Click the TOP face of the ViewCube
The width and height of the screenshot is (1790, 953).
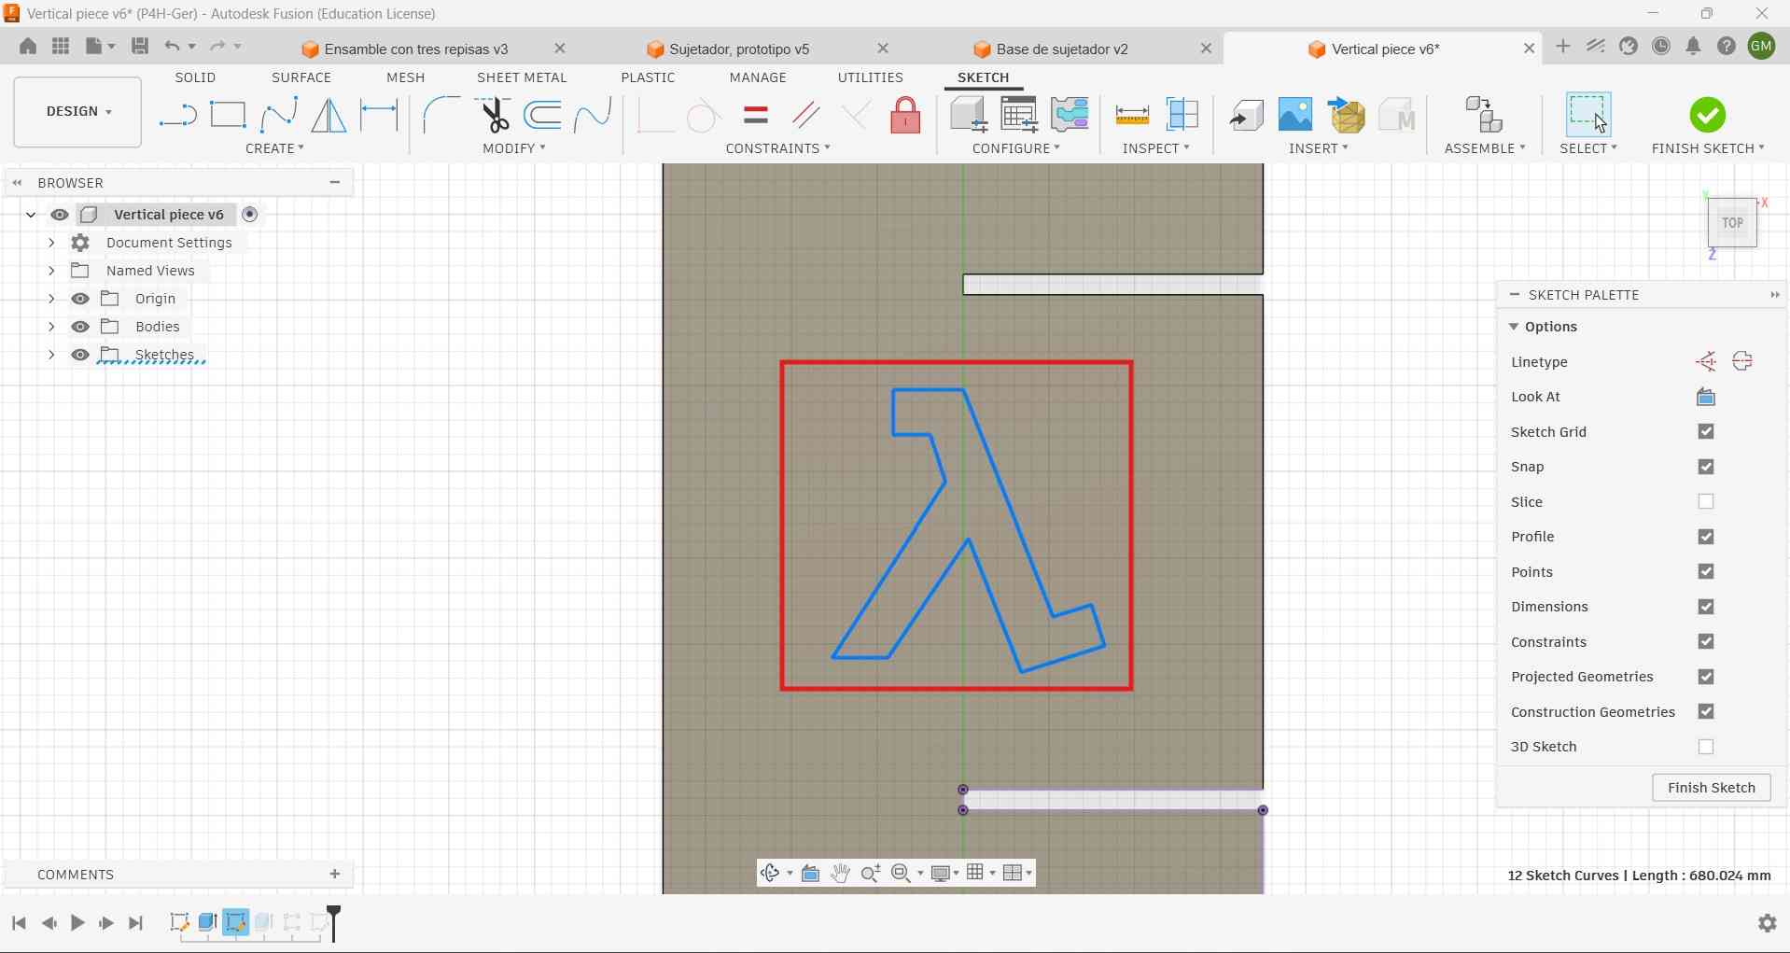point(1732,223)
